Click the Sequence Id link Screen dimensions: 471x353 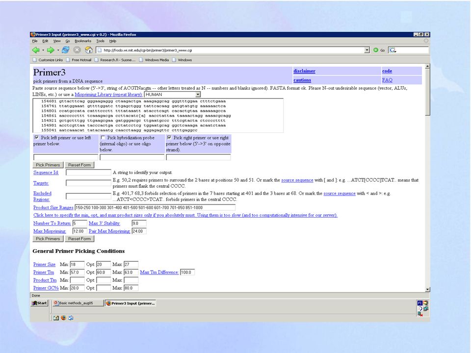[46, 173]
